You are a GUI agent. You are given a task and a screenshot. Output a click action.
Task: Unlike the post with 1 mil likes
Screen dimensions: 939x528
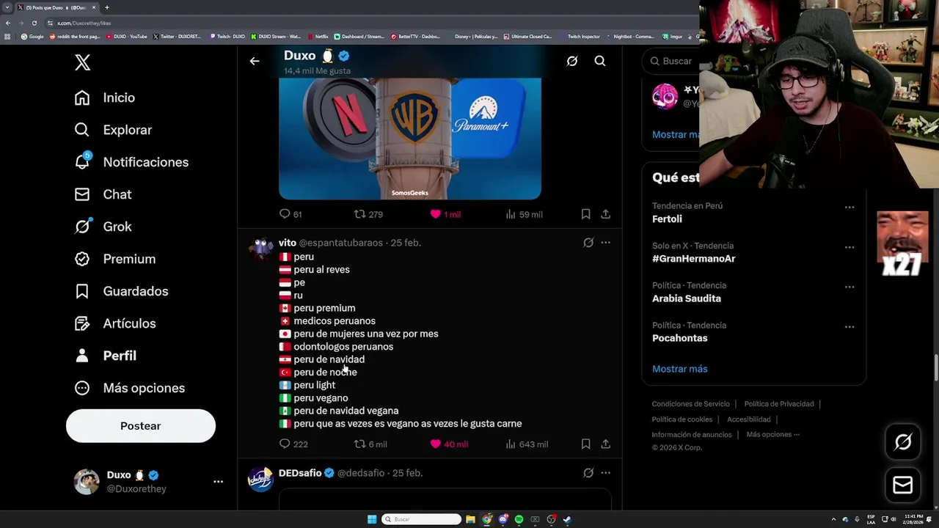(445, 214)
